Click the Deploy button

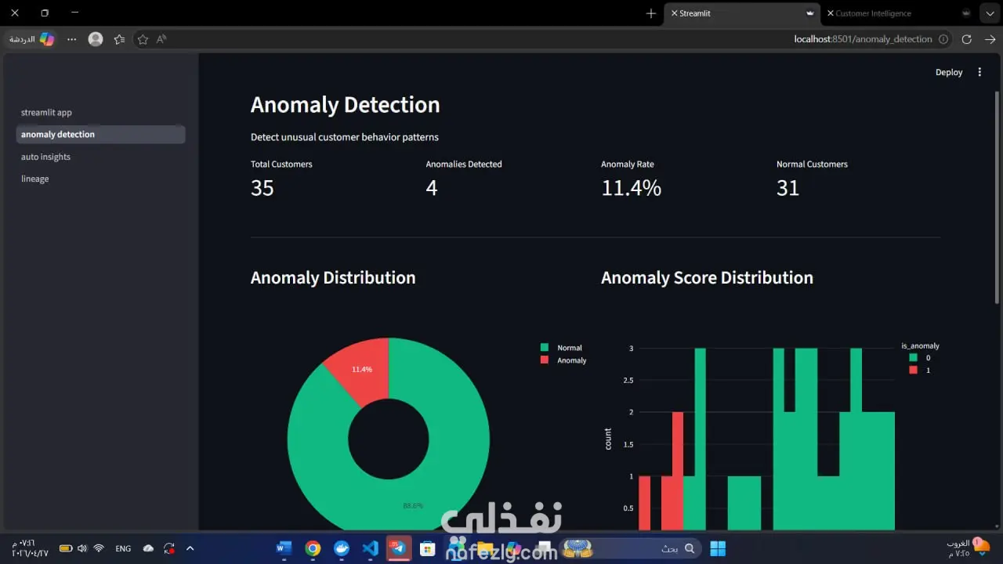pyautogui.click(x=949, y=72)
